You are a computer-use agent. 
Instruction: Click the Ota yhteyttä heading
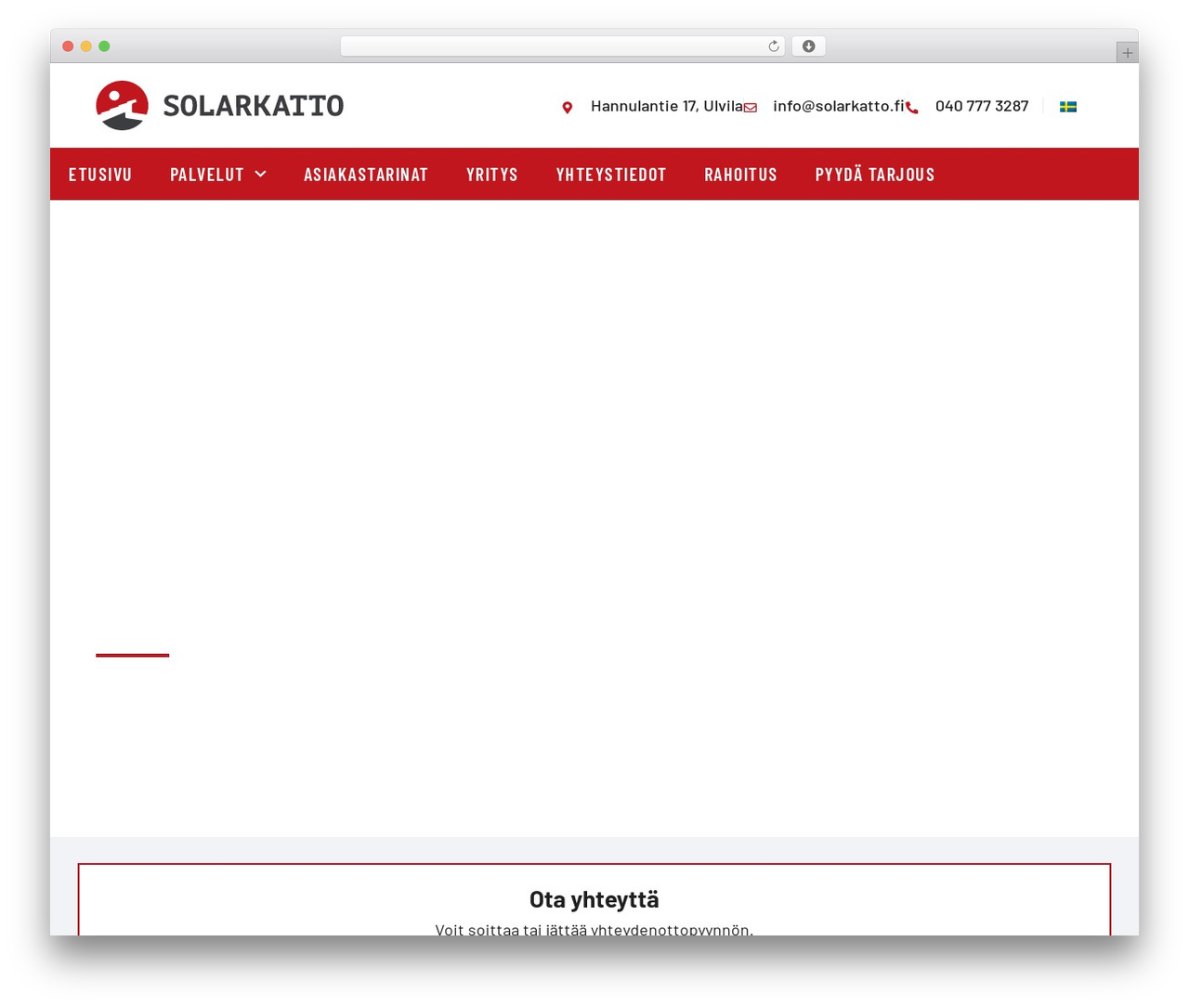click(x=594, y=899)
